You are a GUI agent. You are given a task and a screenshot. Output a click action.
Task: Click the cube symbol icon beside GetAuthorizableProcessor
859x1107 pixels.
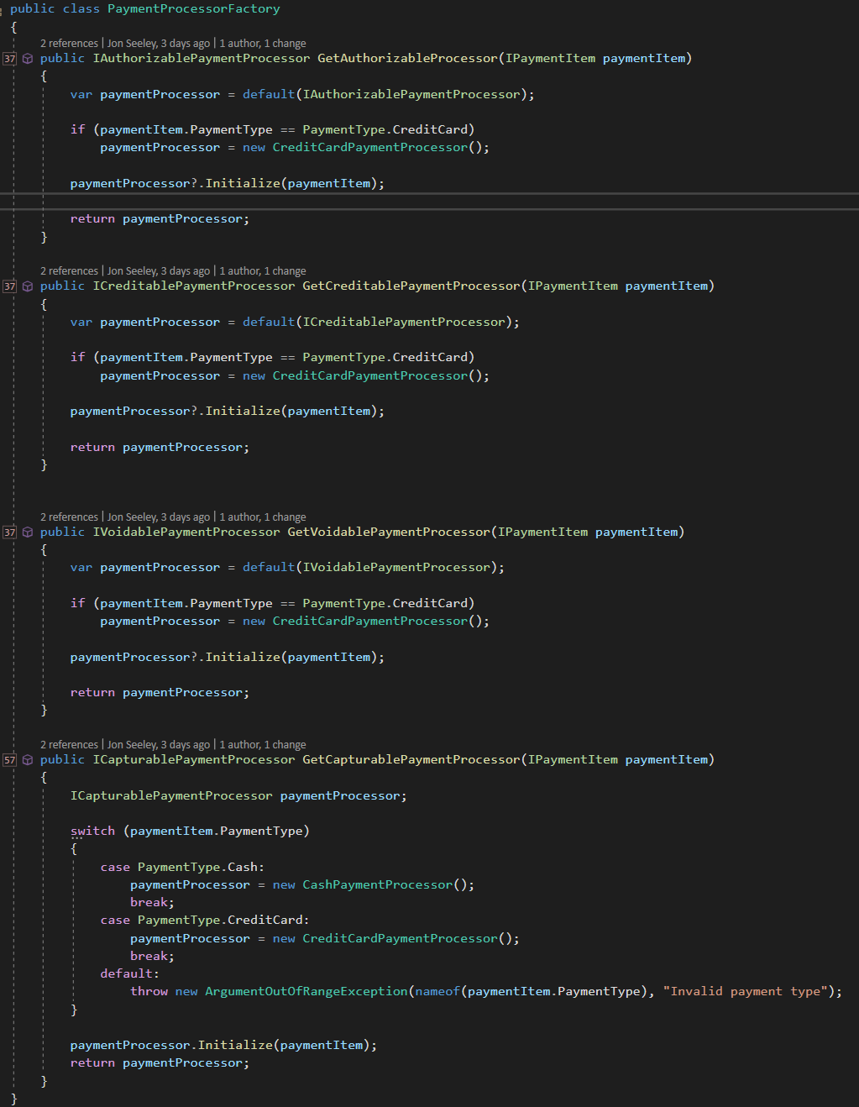coord(28,58)
